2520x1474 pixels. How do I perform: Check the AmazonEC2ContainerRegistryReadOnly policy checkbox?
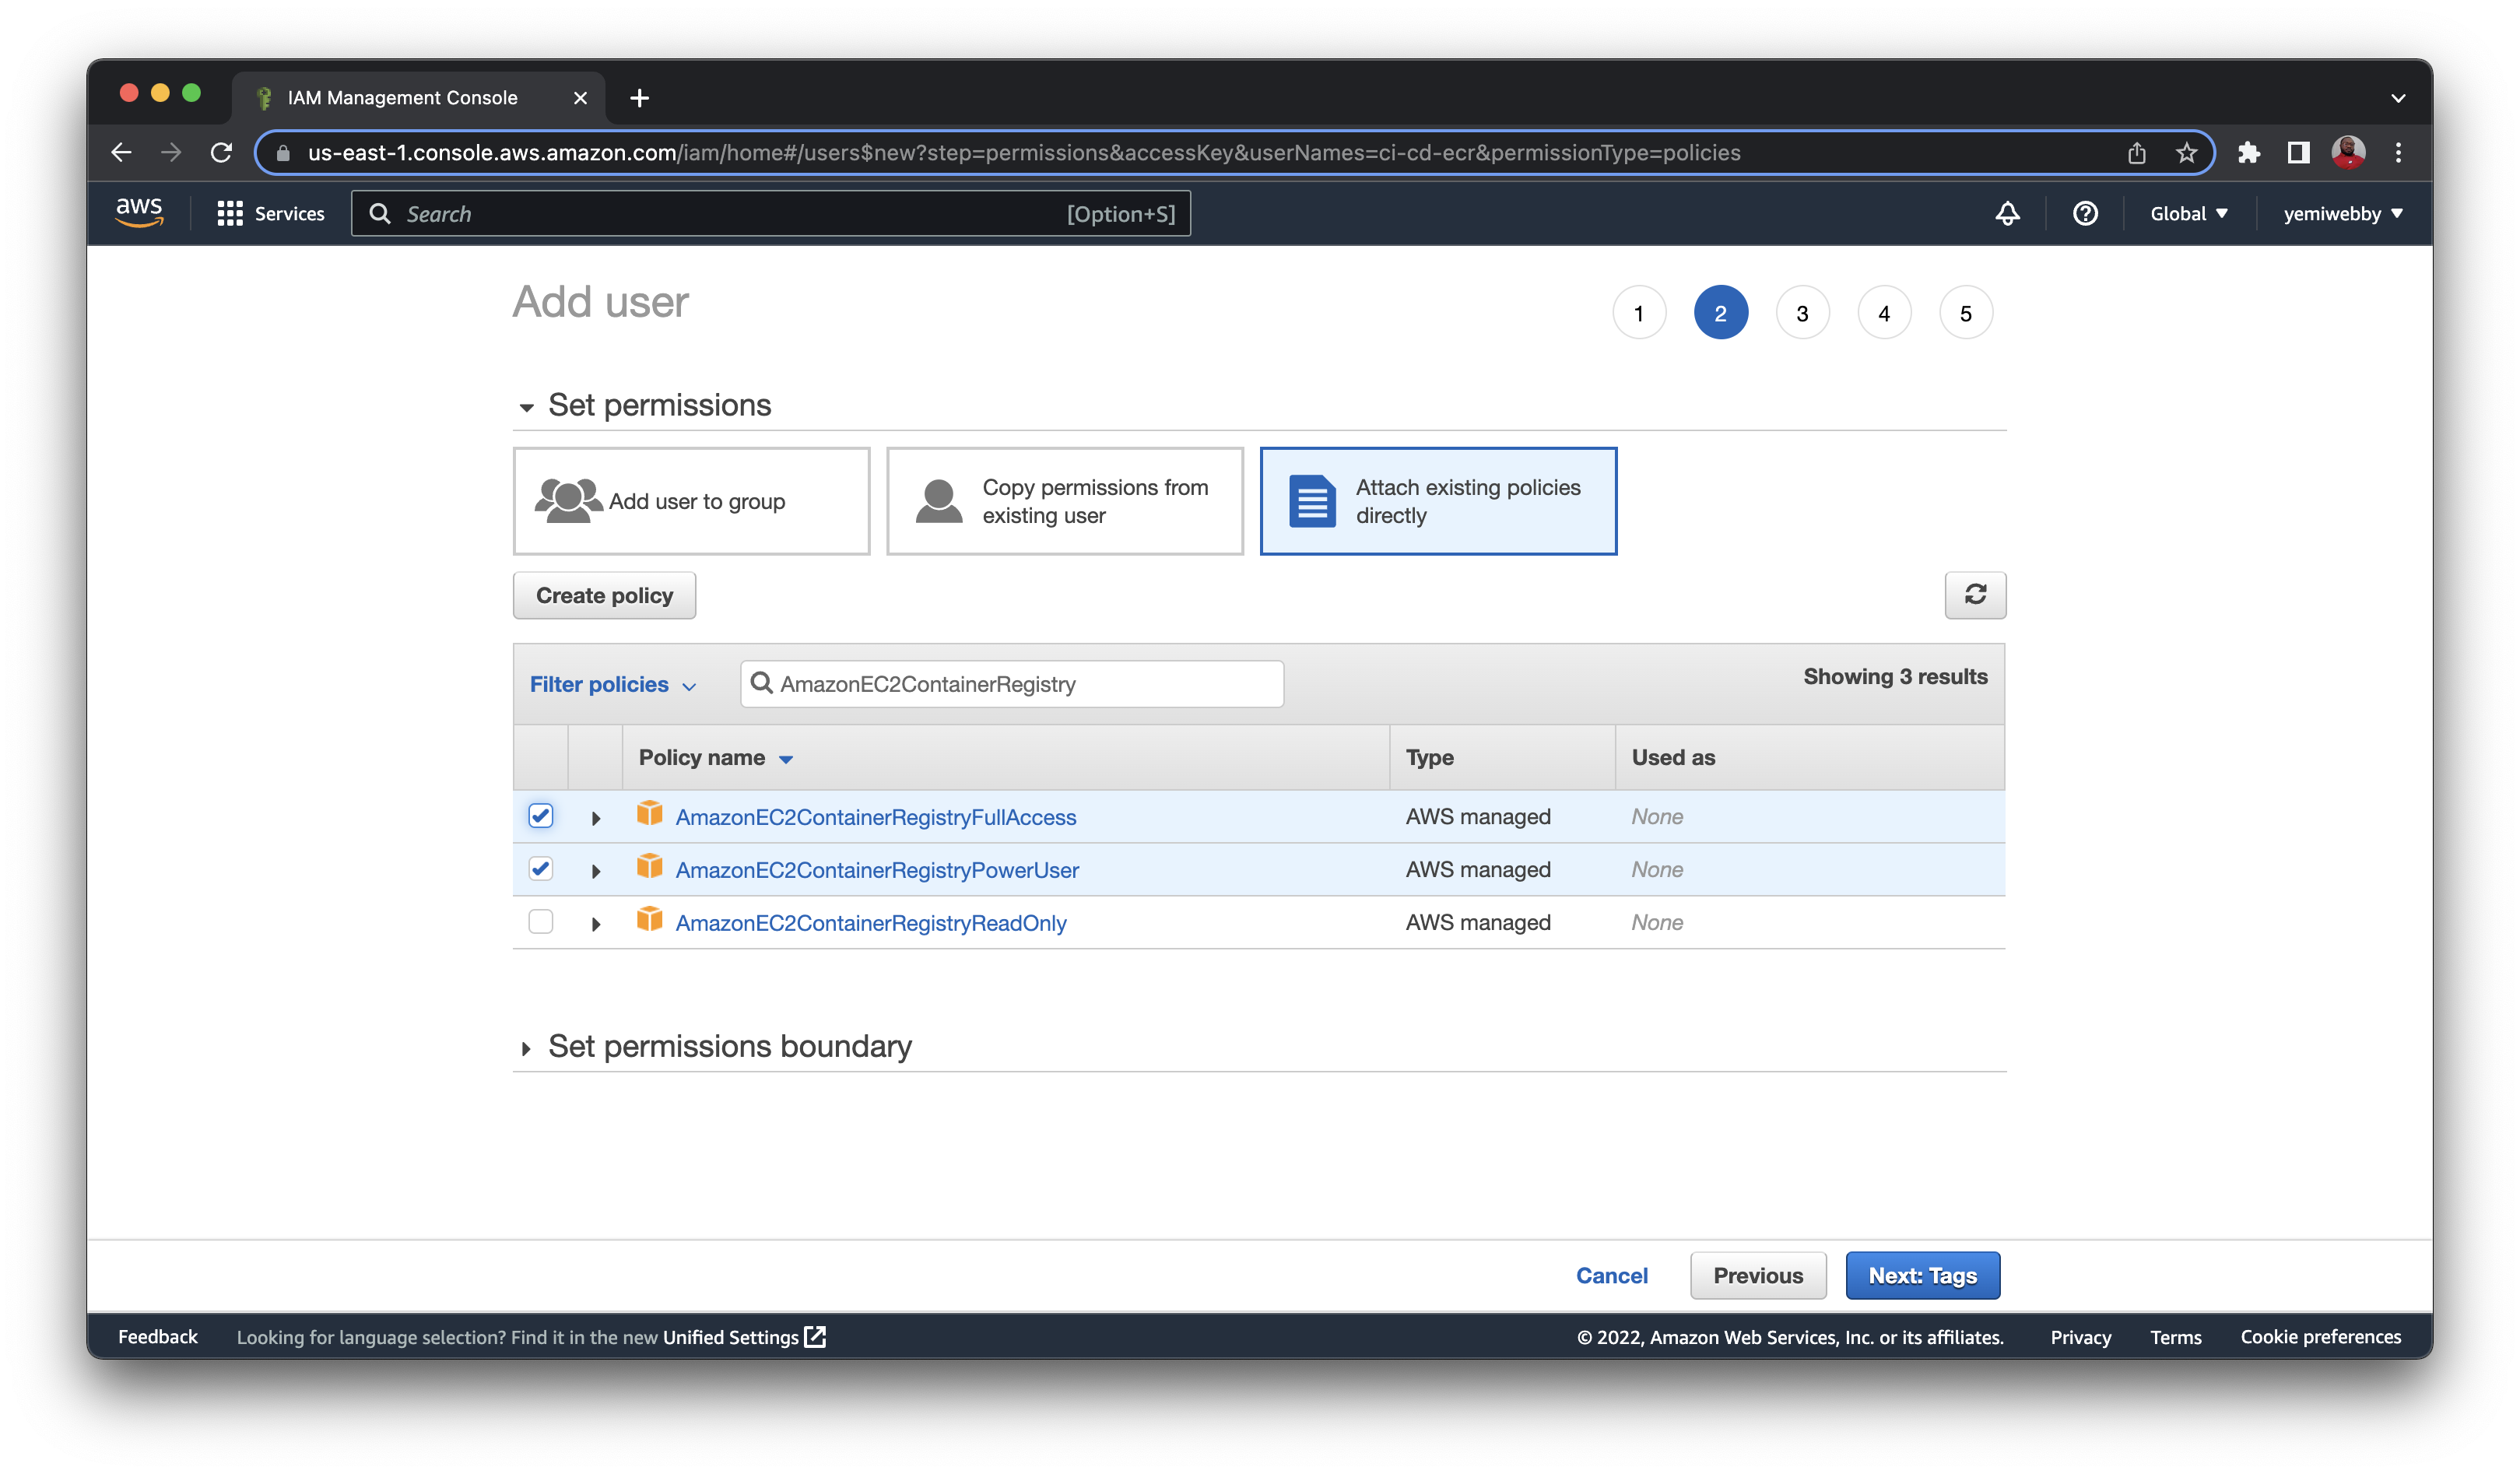(541, 922)
